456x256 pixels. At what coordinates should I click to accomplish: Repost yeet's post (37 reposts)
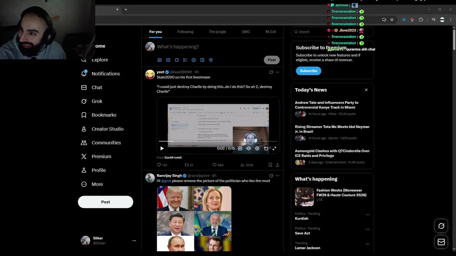189,165
